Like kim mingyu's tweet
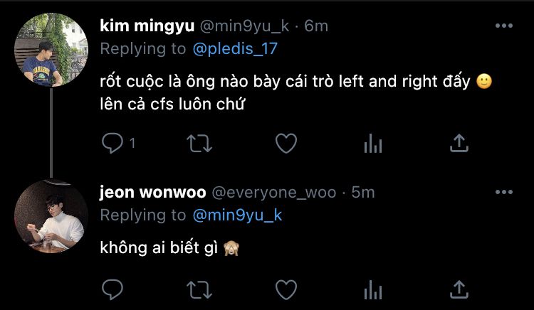This screenshot has height=310, width=534. click(x=286, y=143)
